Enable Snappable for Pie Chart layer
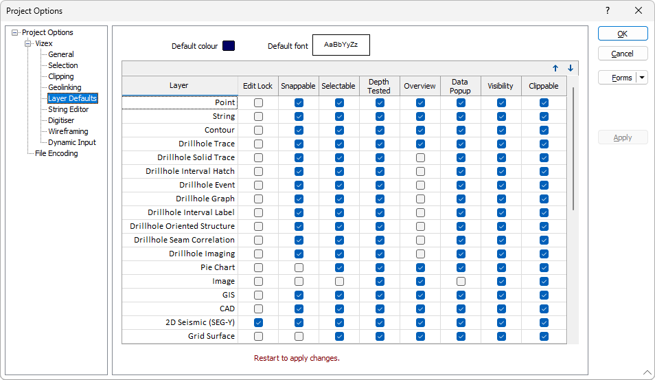 pos(299,267)
